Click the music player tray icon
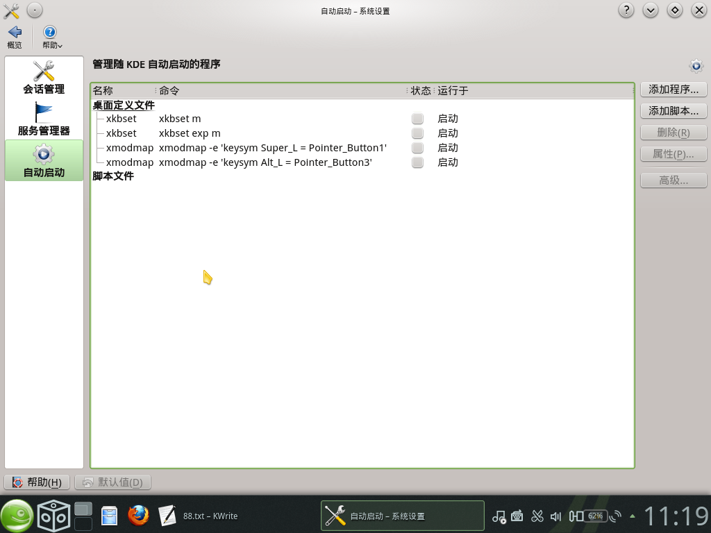The image size is (711, 533). 499,516
